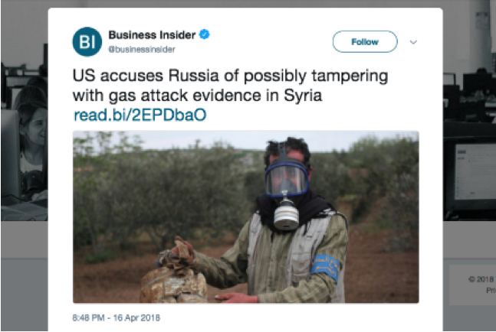Open the partially visible Privacy footer link
The width and height of the screenshot is (496, 332).
pos(491,291)
